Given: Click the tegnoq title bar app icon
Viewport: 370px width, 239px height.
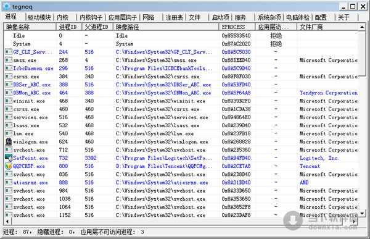Looking at the screenshot, I should click(7, 6).
